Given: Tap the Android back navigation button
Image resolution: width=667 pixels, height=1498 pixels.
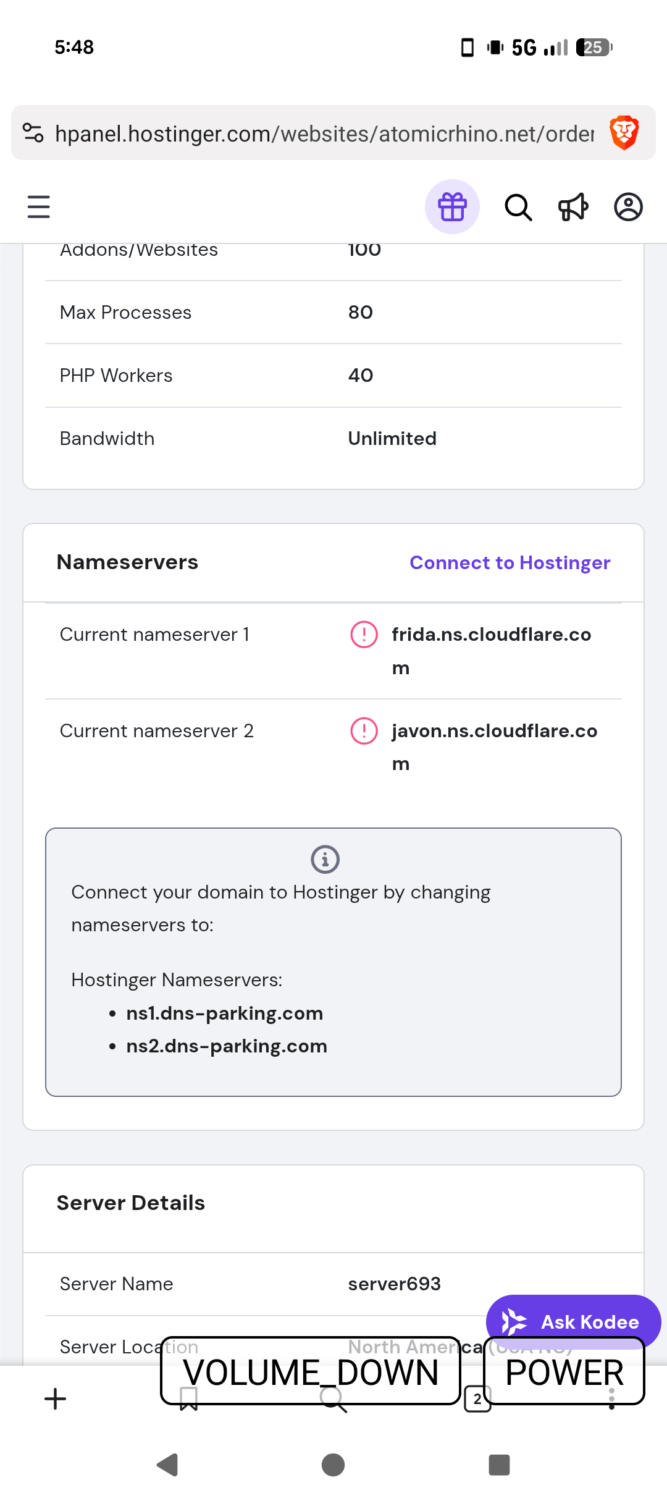Looking at the screenshot, I should pyautogui.click(x=167, y=1465).
